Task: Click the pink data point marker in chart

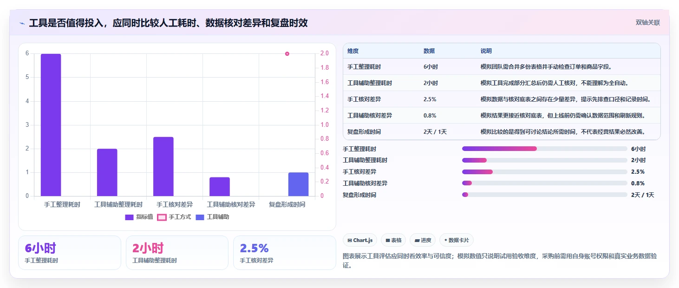Action: click(287, 54)
